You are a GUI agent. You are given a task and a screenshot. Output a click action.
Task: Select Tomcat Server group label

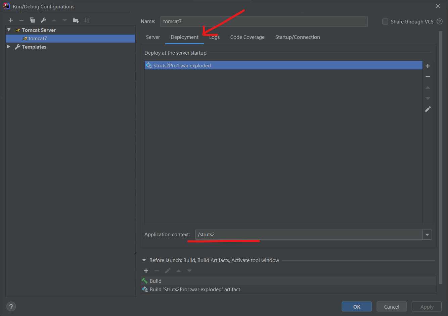[x=39, y=30]
